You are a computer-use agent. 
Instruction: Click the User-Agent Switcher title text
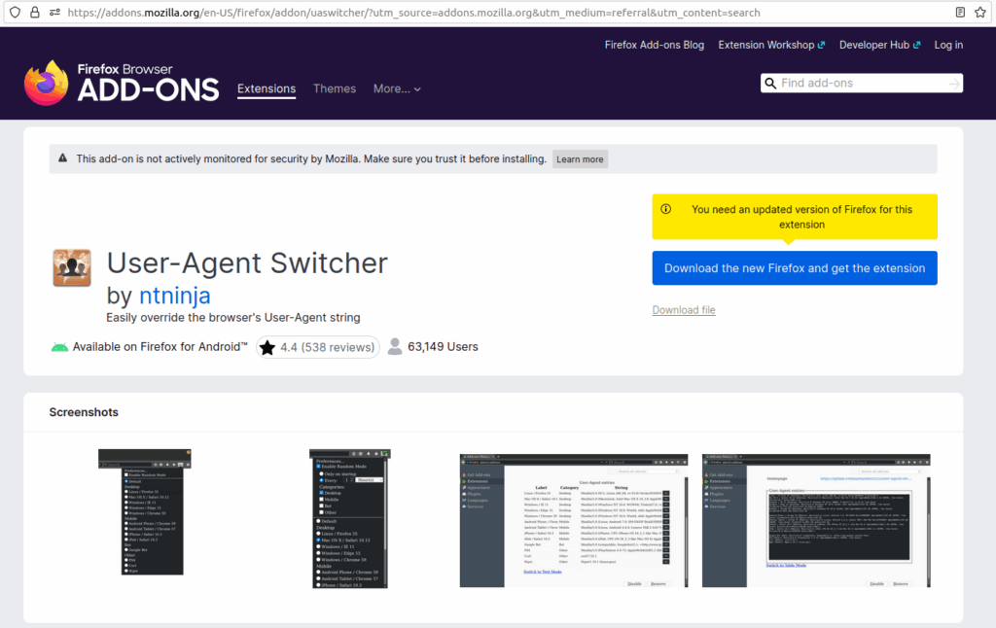(x=247, y=262)
